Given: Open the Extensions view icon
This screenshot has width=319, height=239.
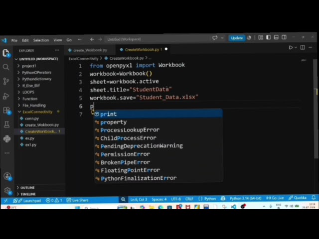Looking at the screenshot, I should pyautogui.click(x=6, y=111).
